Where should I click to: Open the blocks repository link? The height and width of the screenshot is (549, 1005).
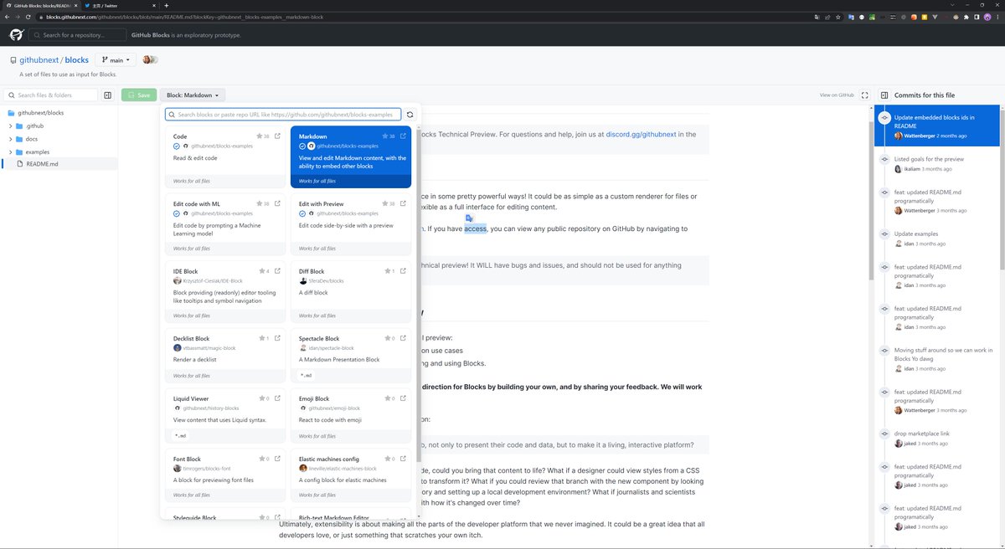click(77, 60)
